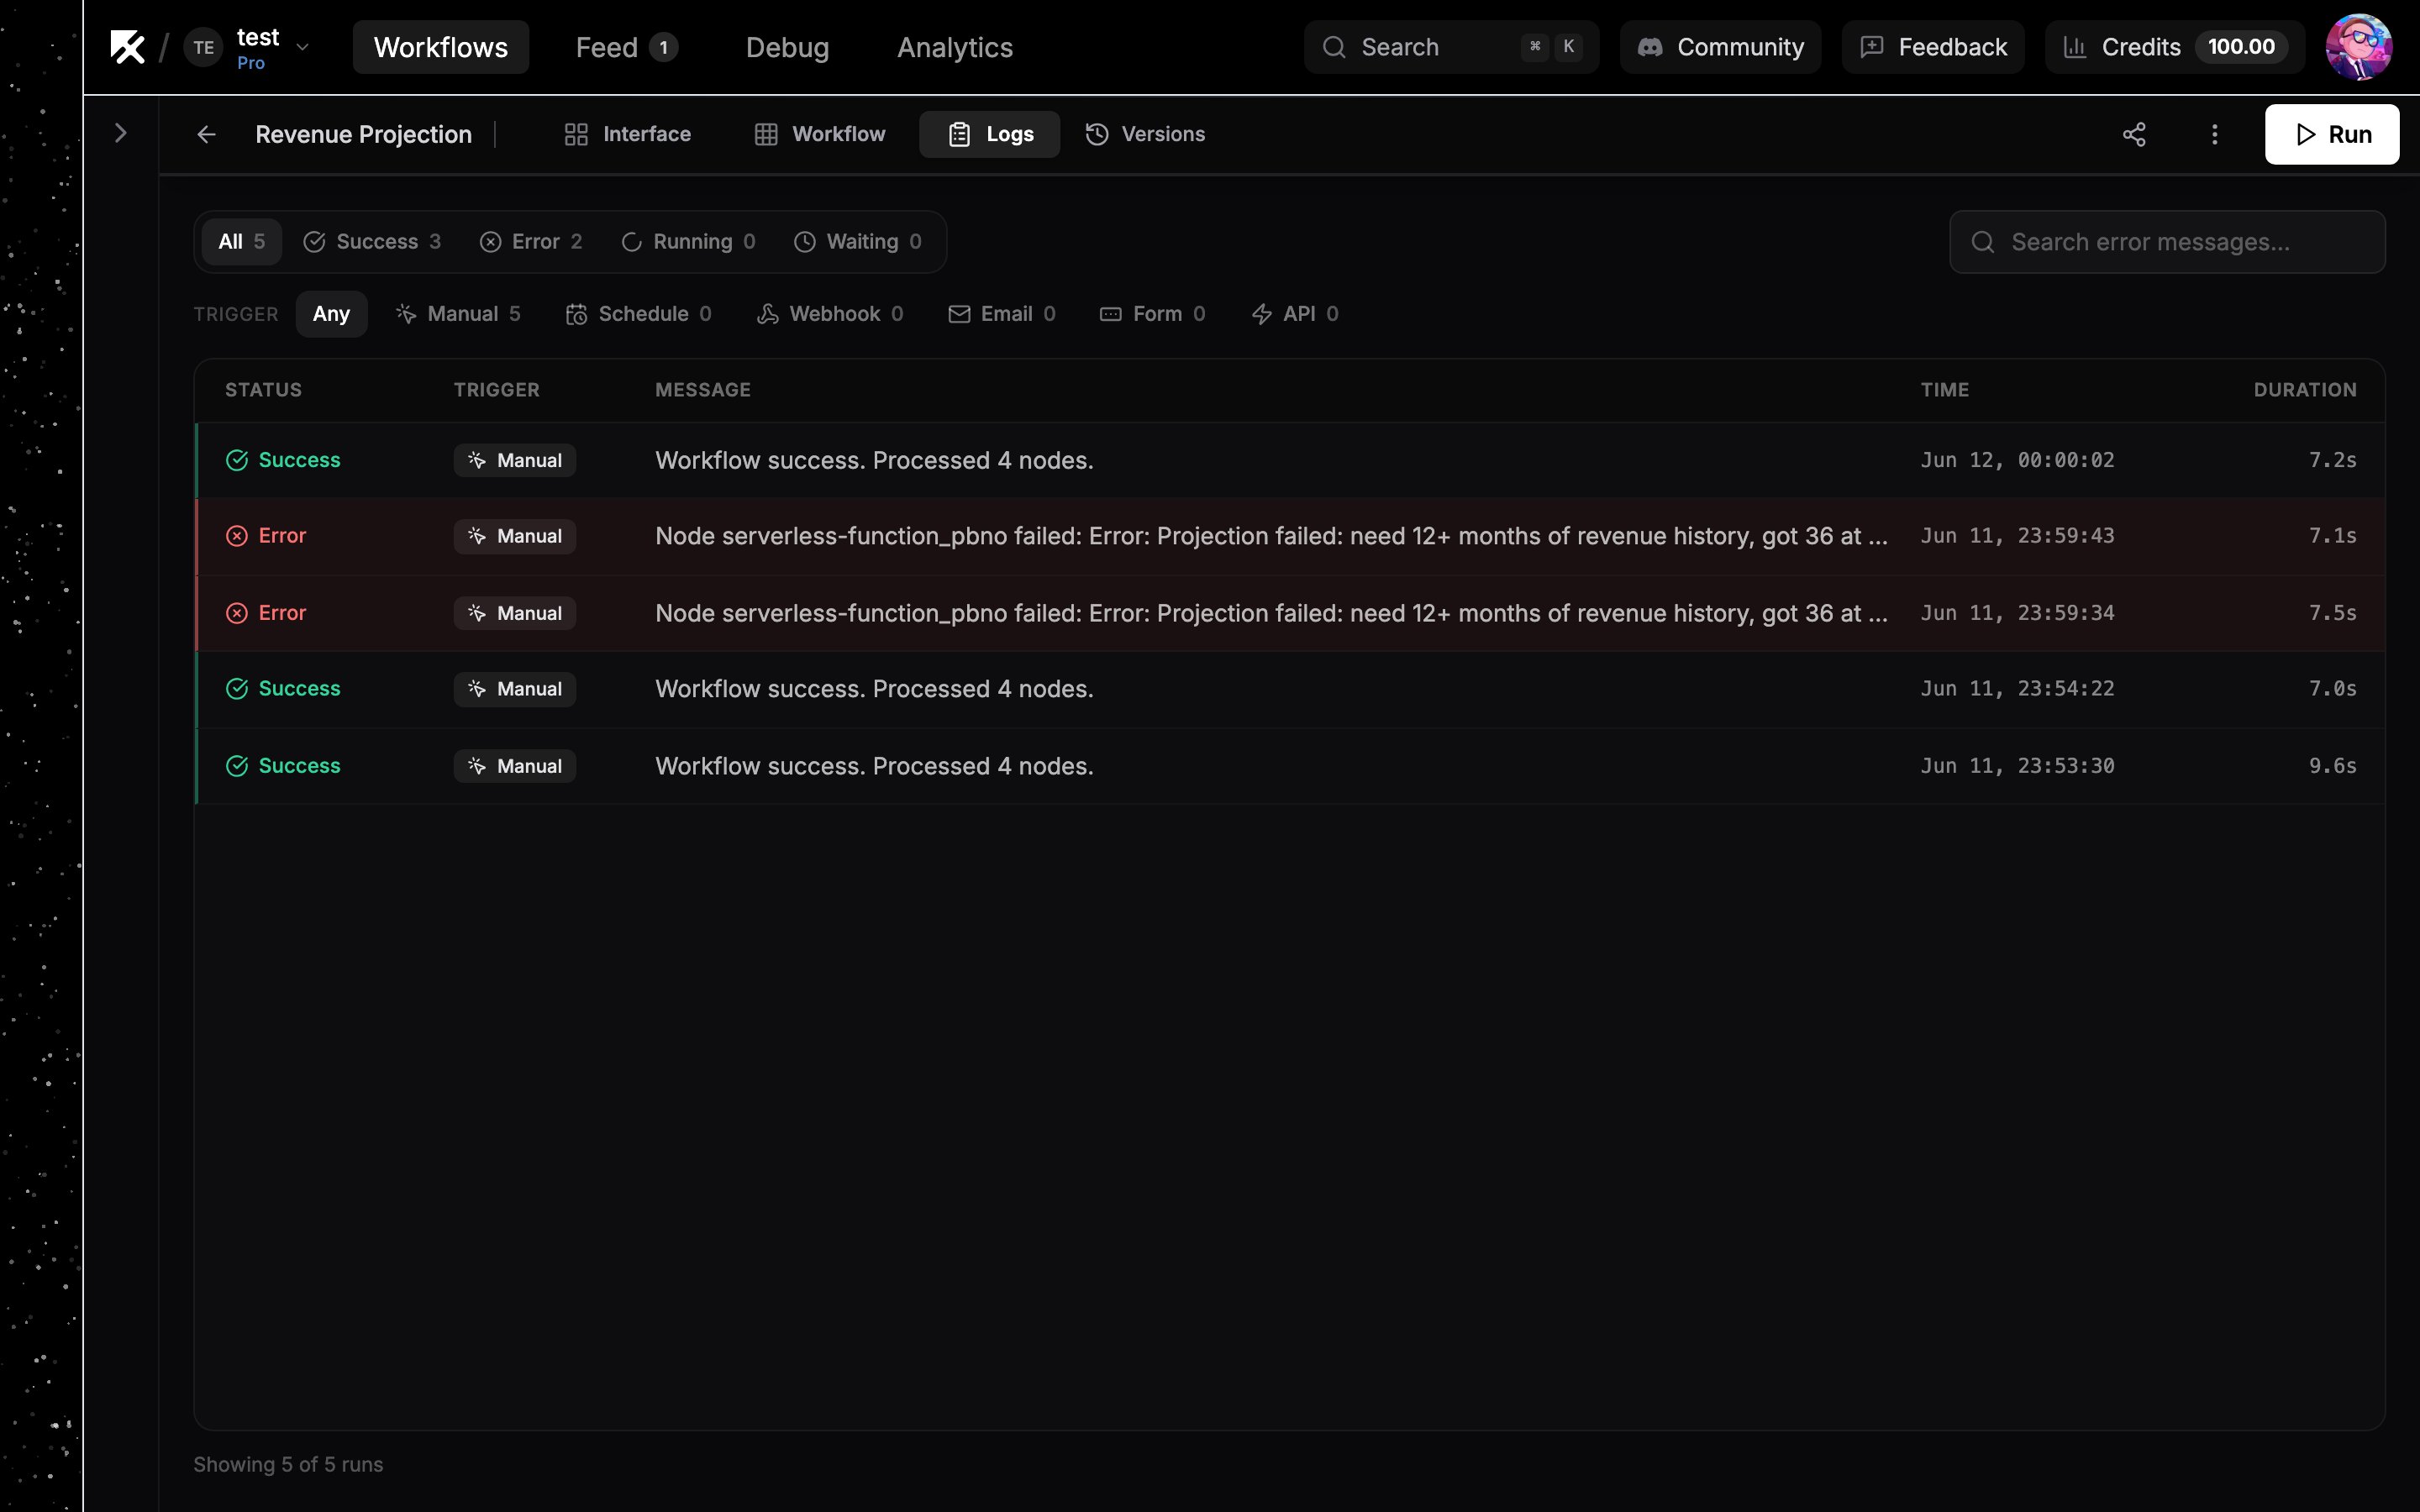Screen dimensions: 2420x1512
Task: Click the Manual badge in the 7.5s row
Action: (515, 613)
